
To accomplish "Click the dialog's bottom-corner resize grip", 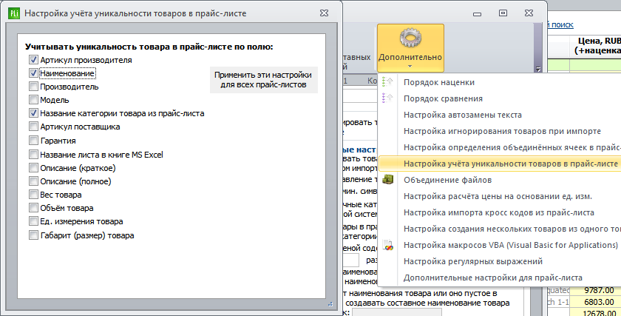I will coord(330,304).
